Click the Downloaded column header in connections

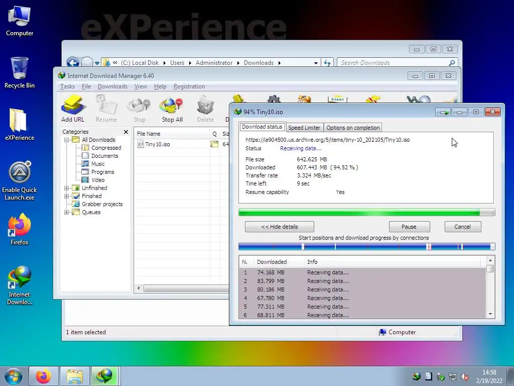(279, 262)
